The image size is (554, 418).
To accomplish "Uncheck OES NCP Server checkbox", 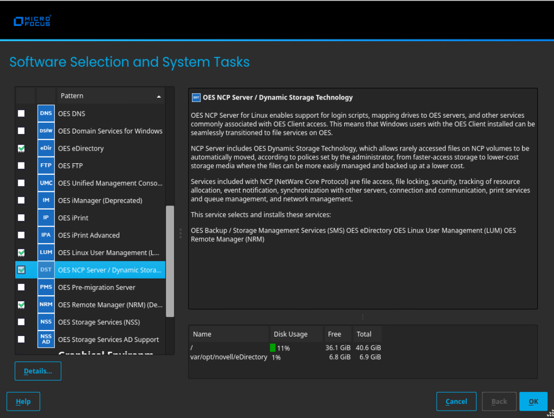I will [x=21, y=270].
